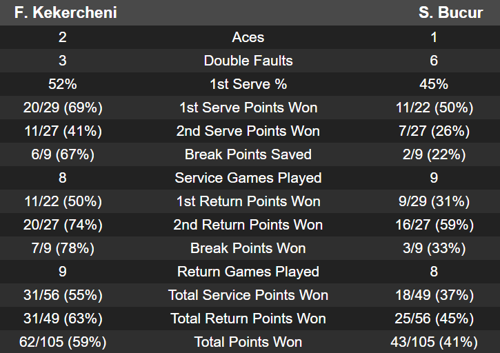Image resolution: width=500 pixels, height=353 pixels.
Task: Select Kekercheni's 7/9 (78%) break points value
Action: pyautogui.click(x=62, y=248)
